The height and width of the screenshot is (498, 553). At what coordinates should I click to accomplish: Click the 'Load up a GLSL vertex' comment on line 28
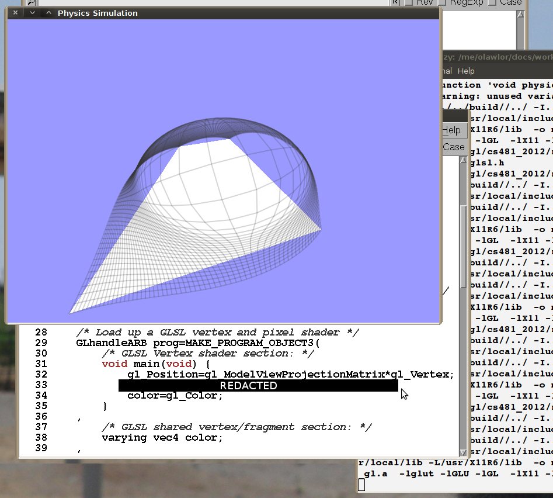click(x=217, y=332)
